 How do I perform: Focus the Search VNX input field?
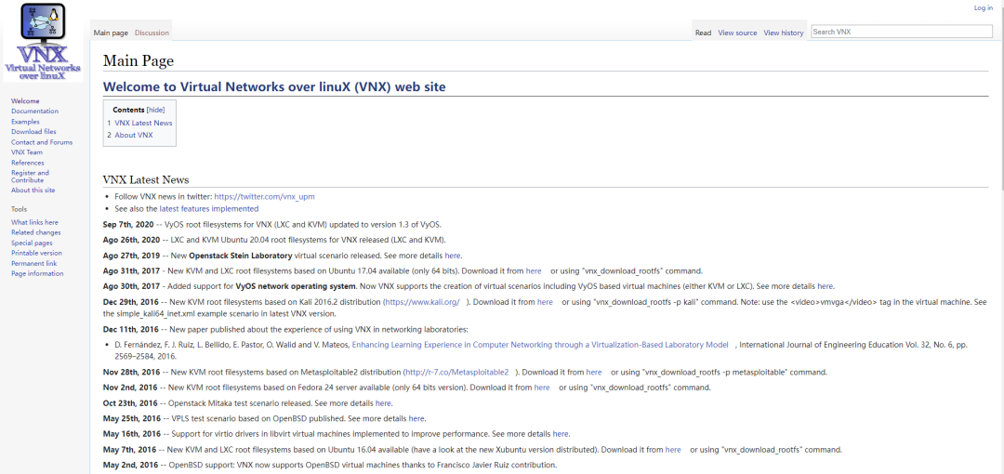pos(901,32)
